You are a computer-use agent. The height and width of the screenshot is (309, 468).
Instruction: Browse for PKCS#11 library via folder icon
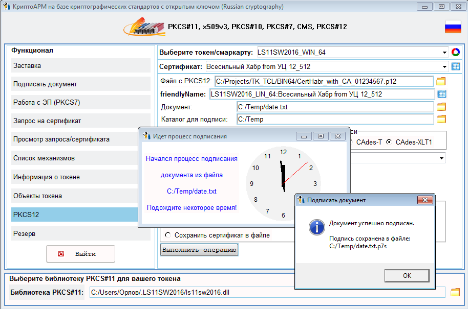click(x=455, y=292)
